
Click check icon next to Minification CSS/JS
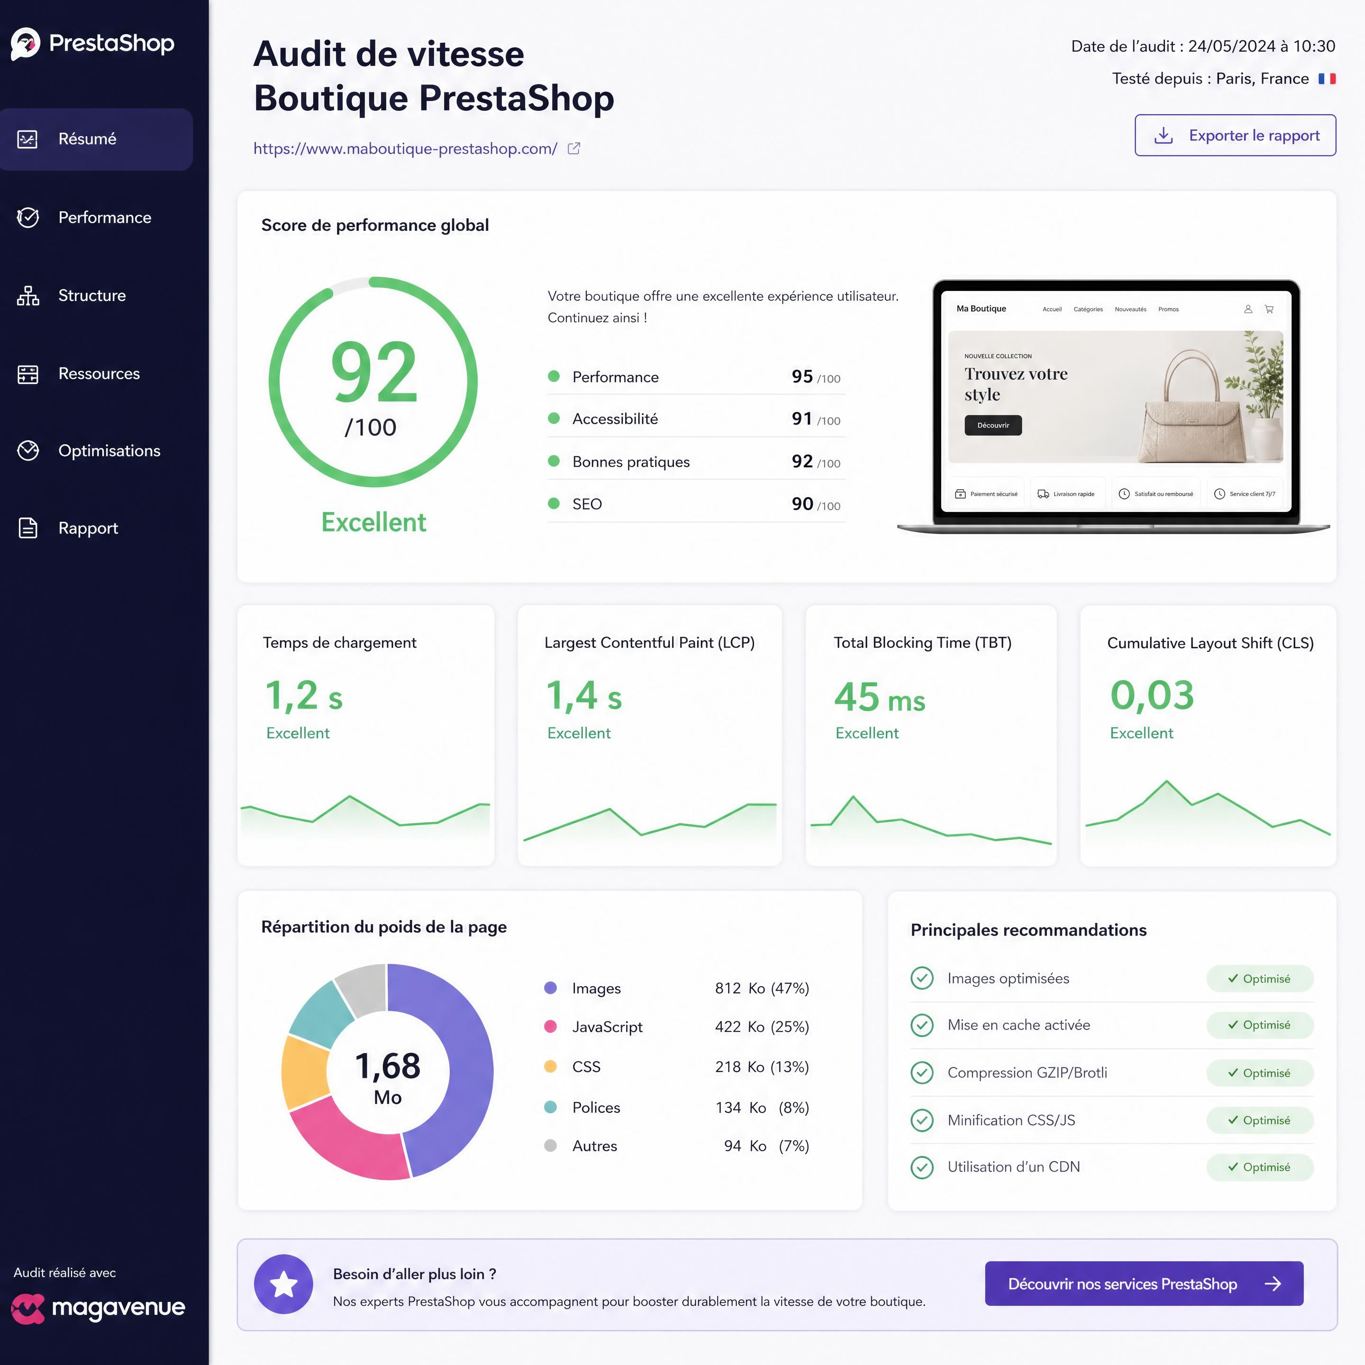922,1120
